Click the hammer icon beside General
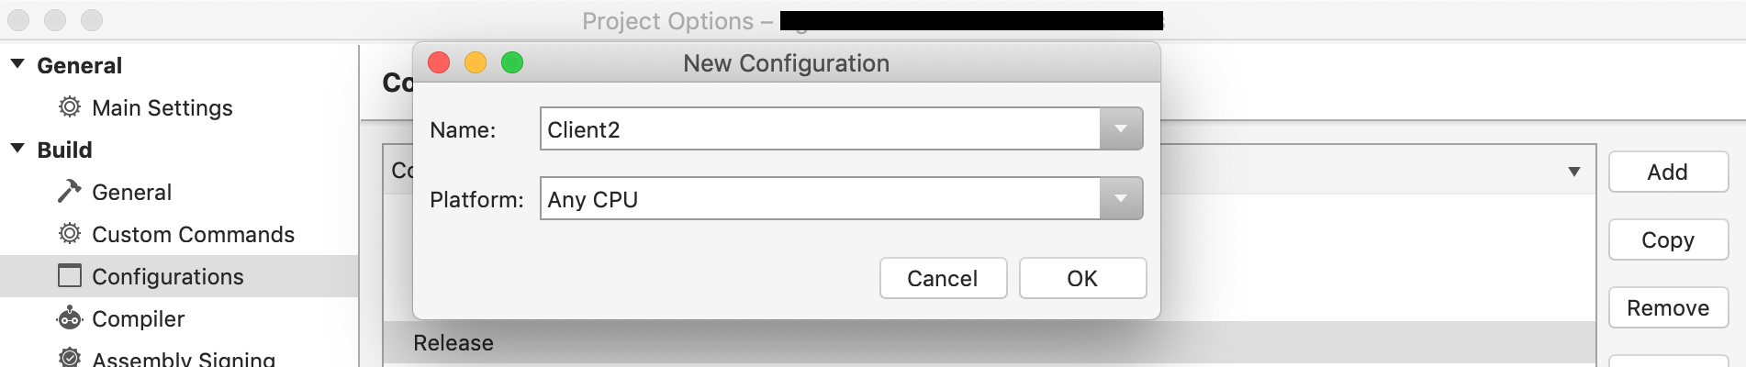This screenshot has width=1746, height=367. [69, 191]
